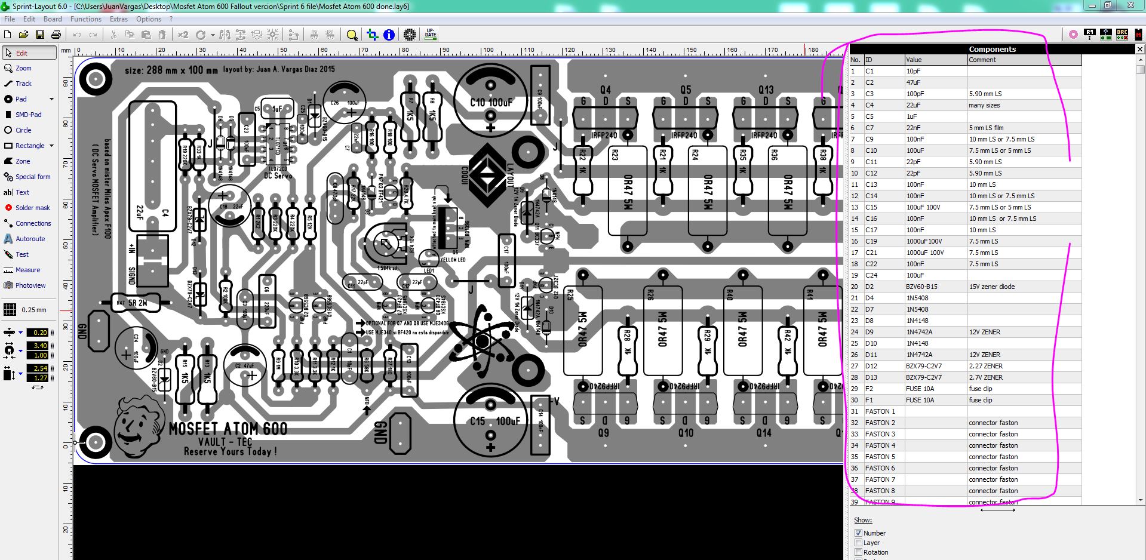Toggle the Layer checkbox under Show
Viewport: 1146px width, 560px height.
point(858,543)
